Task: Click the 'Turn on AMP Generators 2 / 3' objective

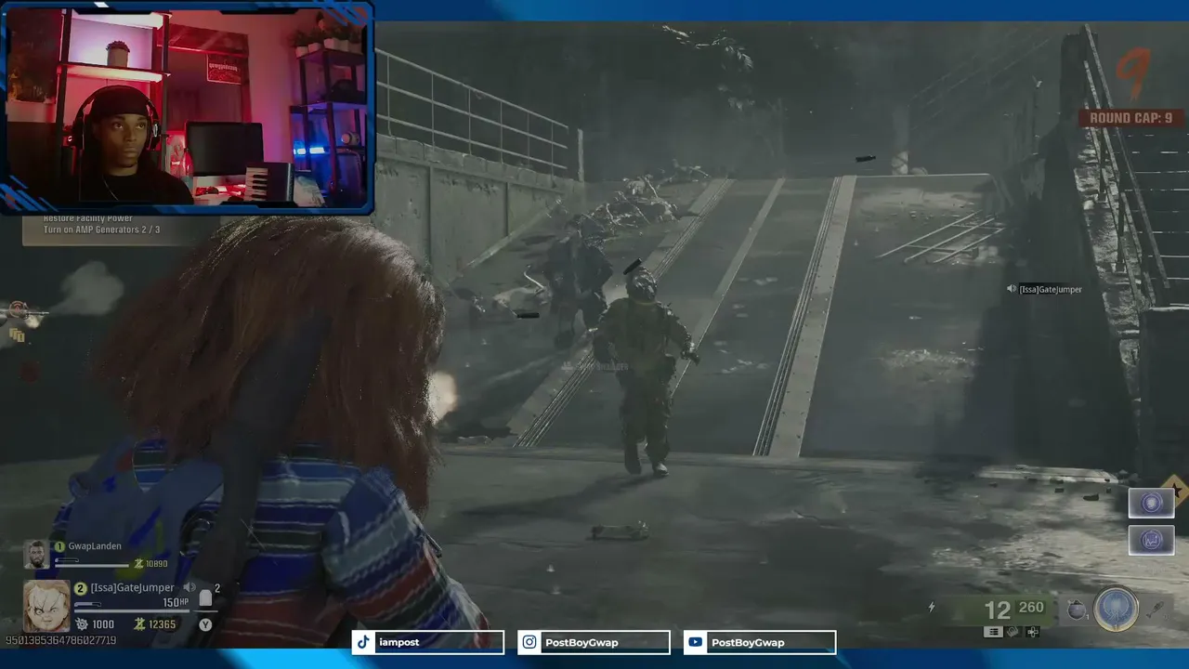Action: pos(102,230)
